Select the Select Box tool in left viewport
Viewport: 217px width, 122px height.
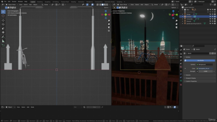(x=3, y=12)
